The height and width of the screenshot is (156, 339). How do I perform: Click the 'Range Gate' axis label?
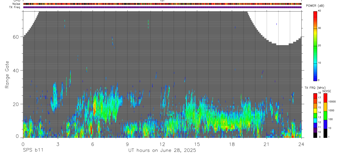pos(7,75)
